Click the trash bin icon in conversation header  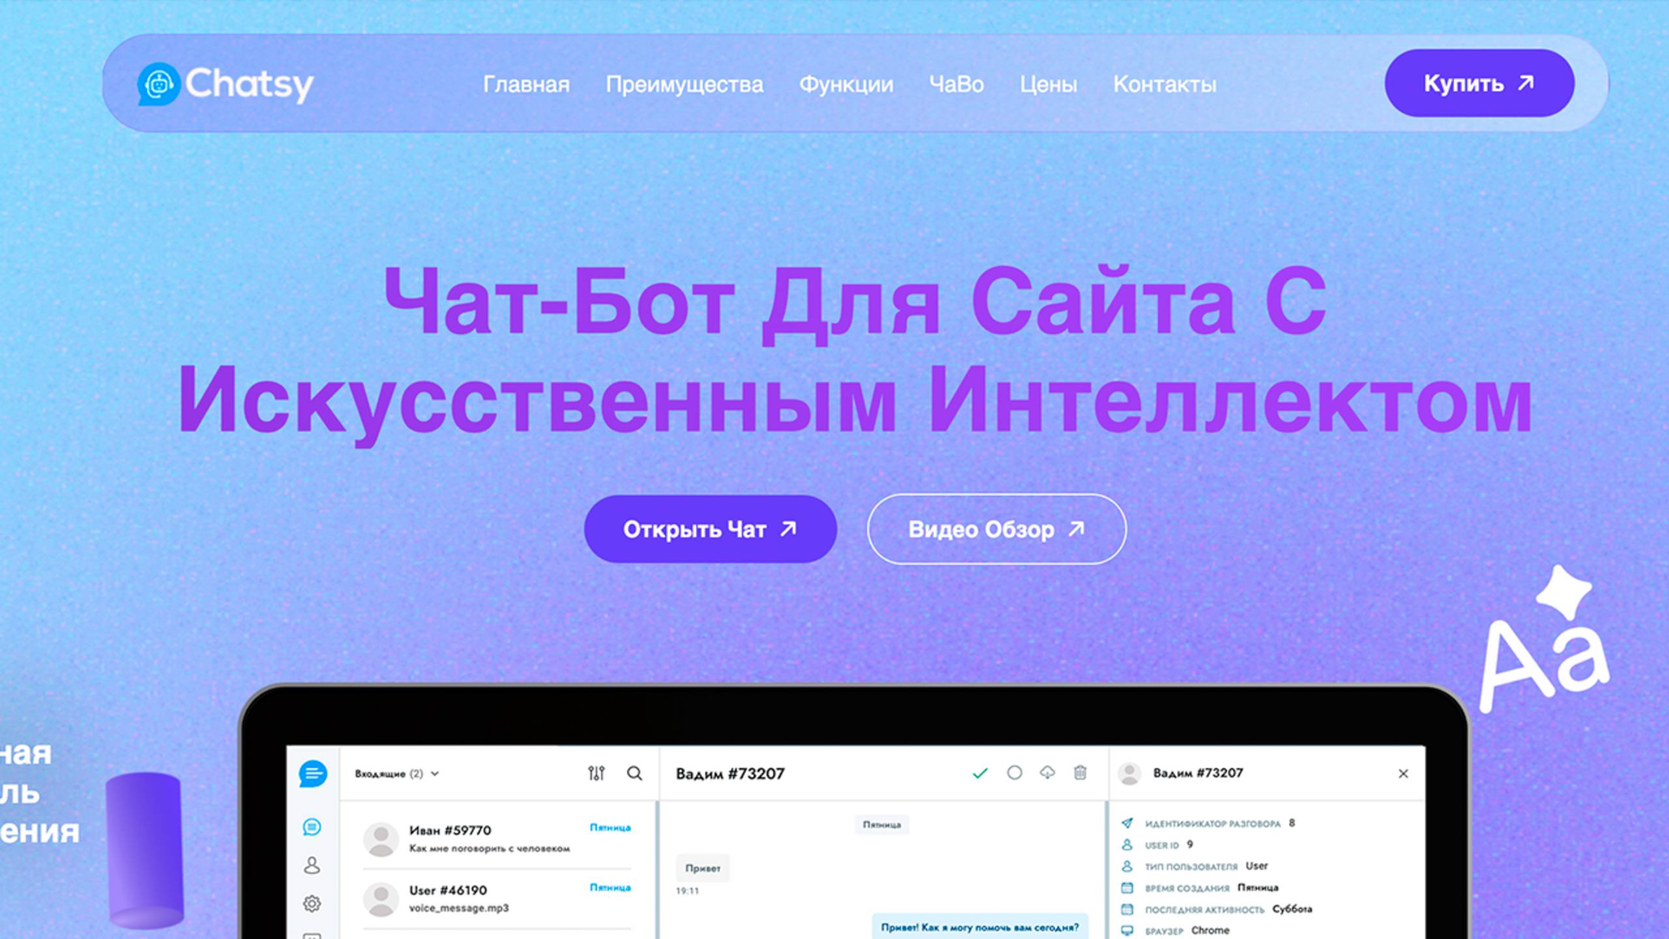(1080, 773)
